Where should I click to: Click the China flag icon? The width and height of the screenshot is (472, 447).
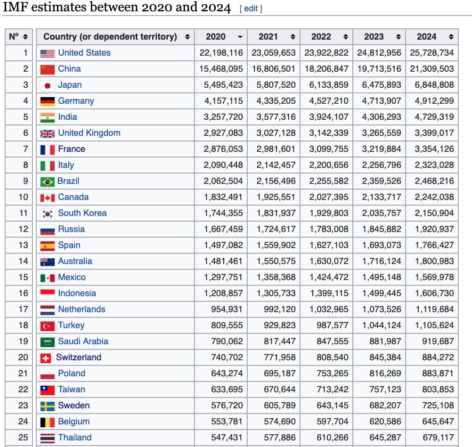(48, 69)
